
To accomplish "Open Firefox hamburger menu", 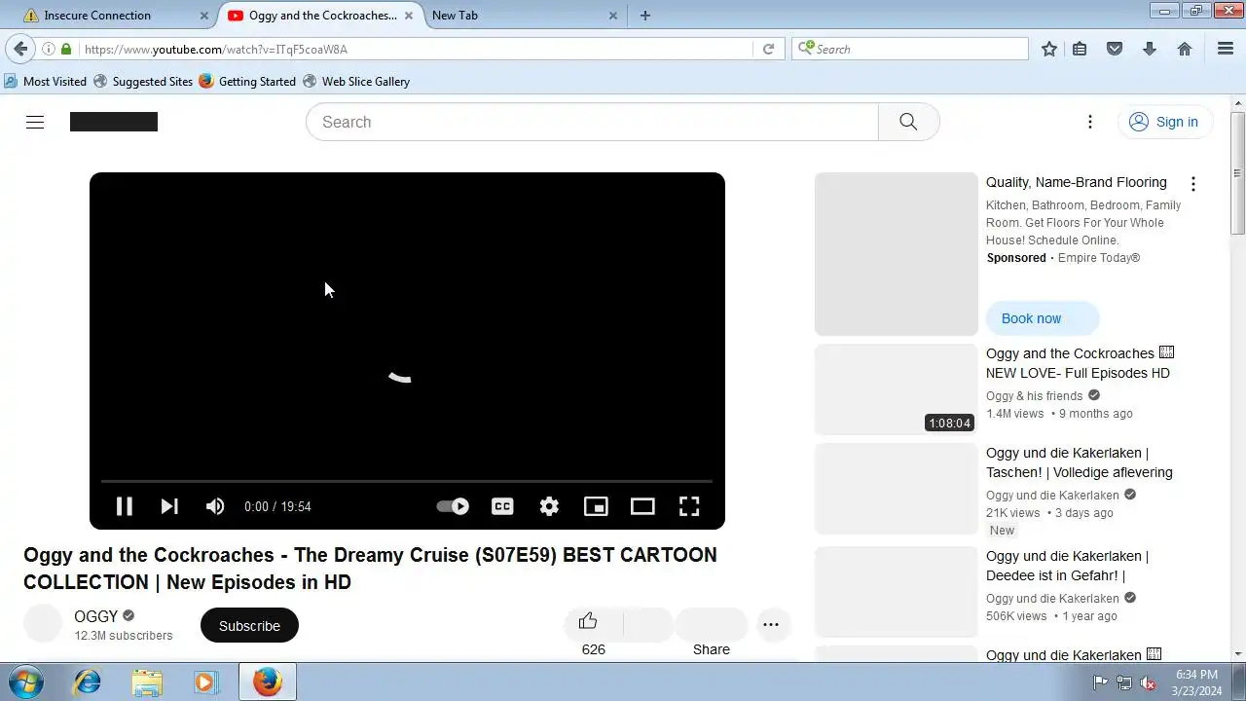I will [1226, 49].
